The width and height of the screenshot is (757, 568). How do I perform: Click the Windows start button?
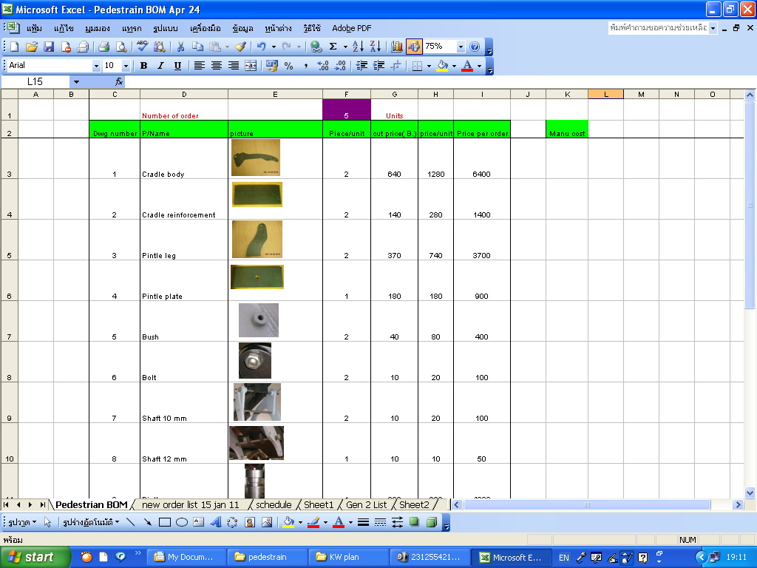point(31,557)
